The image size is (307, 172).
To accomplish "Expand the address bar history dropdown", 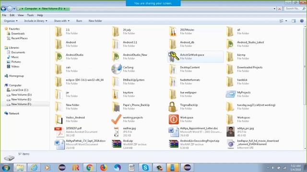I will tap(274, 9).
